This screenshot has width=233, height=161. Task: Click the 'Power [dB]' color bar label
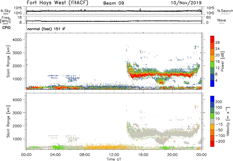click(x=222, y=61)
